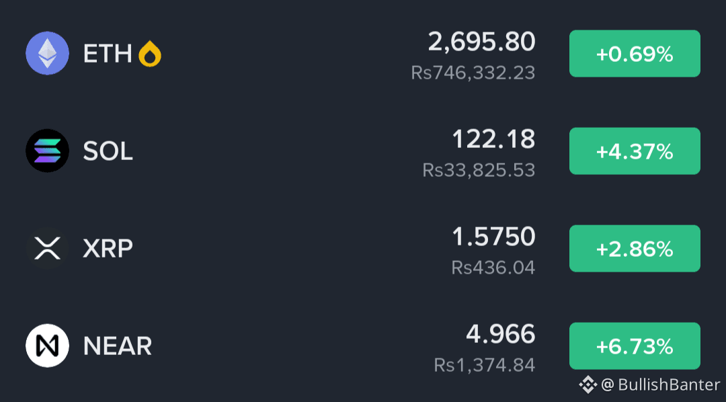Select the SOL ticker label

(x=108, y=151)
